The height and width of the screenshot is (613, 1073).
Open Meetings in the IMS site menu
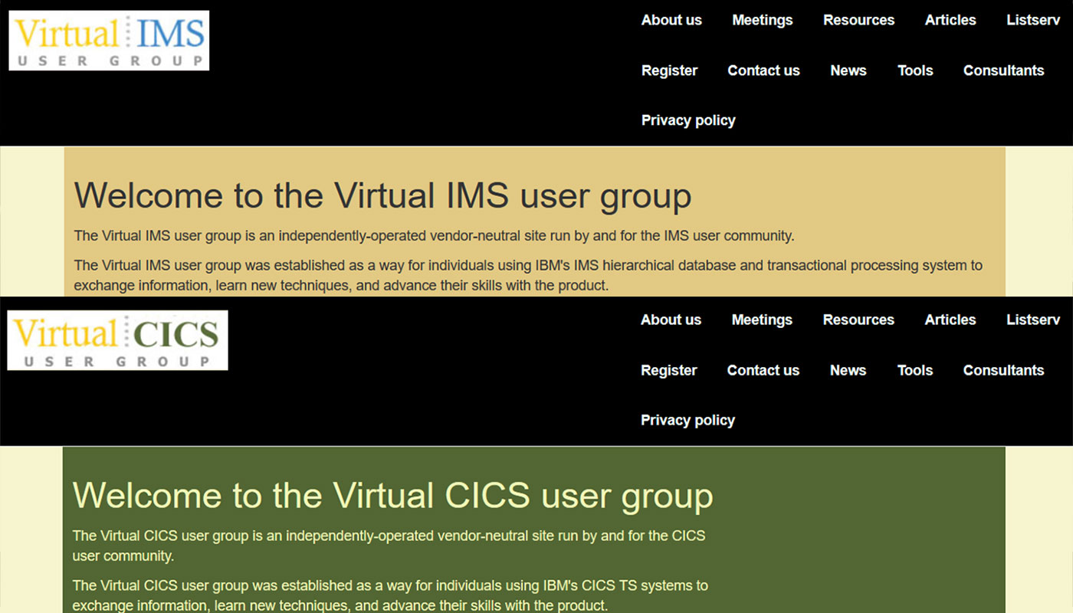763,21
